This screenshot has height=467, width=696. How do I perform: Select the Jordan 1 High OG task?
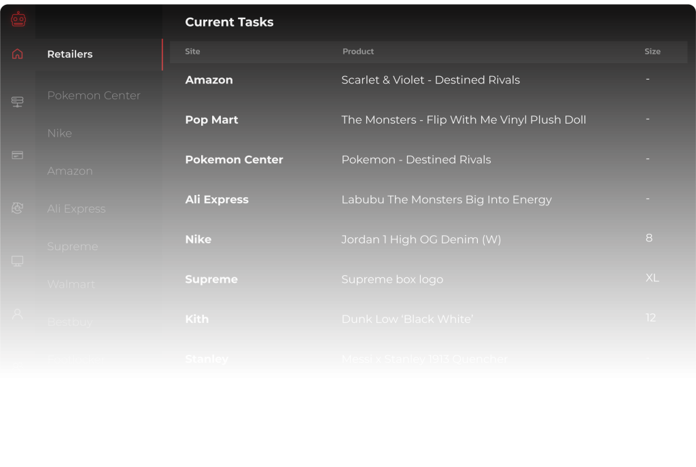pyautogui.click(x=421, y=239)
